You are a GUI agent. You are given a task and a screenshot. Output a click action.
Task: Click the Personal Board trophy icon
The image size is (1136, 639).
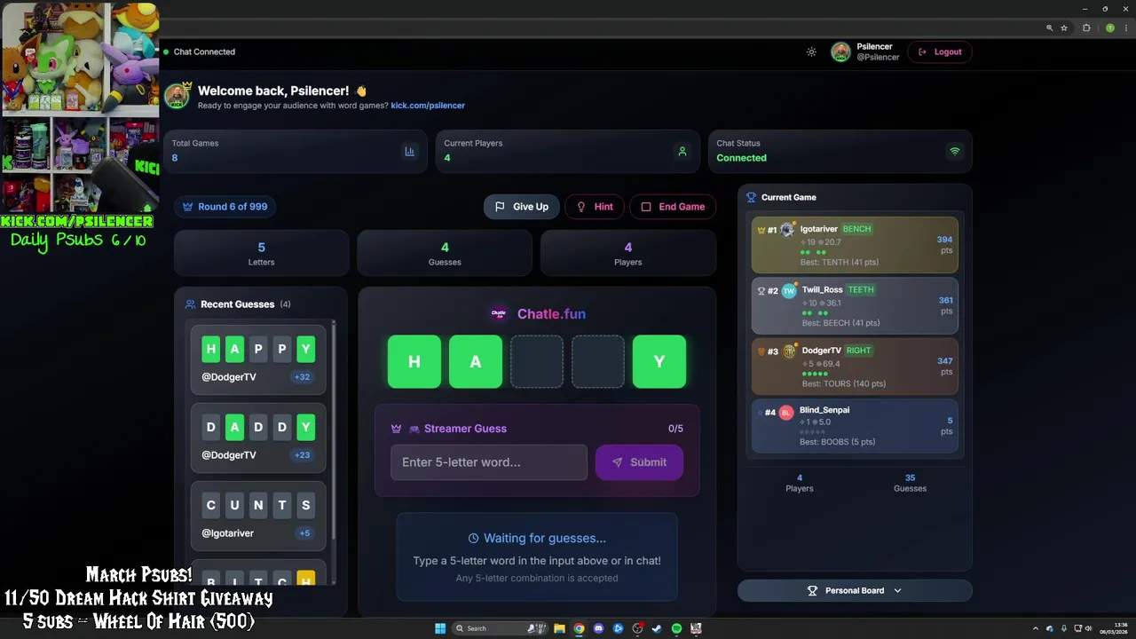coord(812,590)
